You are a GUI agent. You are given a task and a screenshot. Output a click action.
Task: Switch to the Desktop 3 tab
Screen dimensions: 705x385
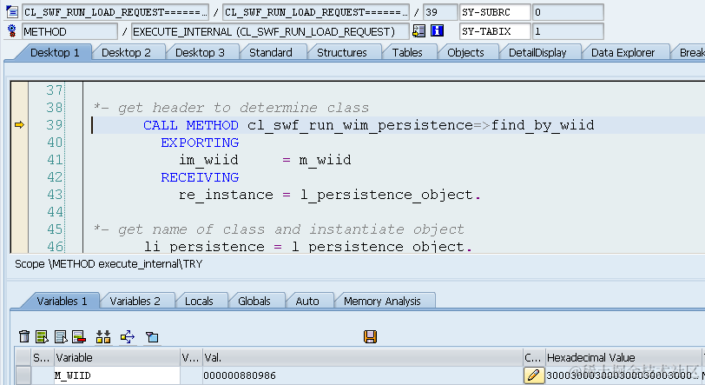[200, 53]
